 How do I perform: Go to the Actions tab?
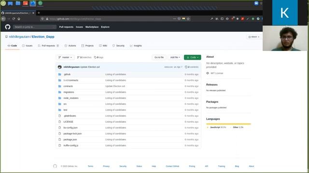tap(70, 46)
